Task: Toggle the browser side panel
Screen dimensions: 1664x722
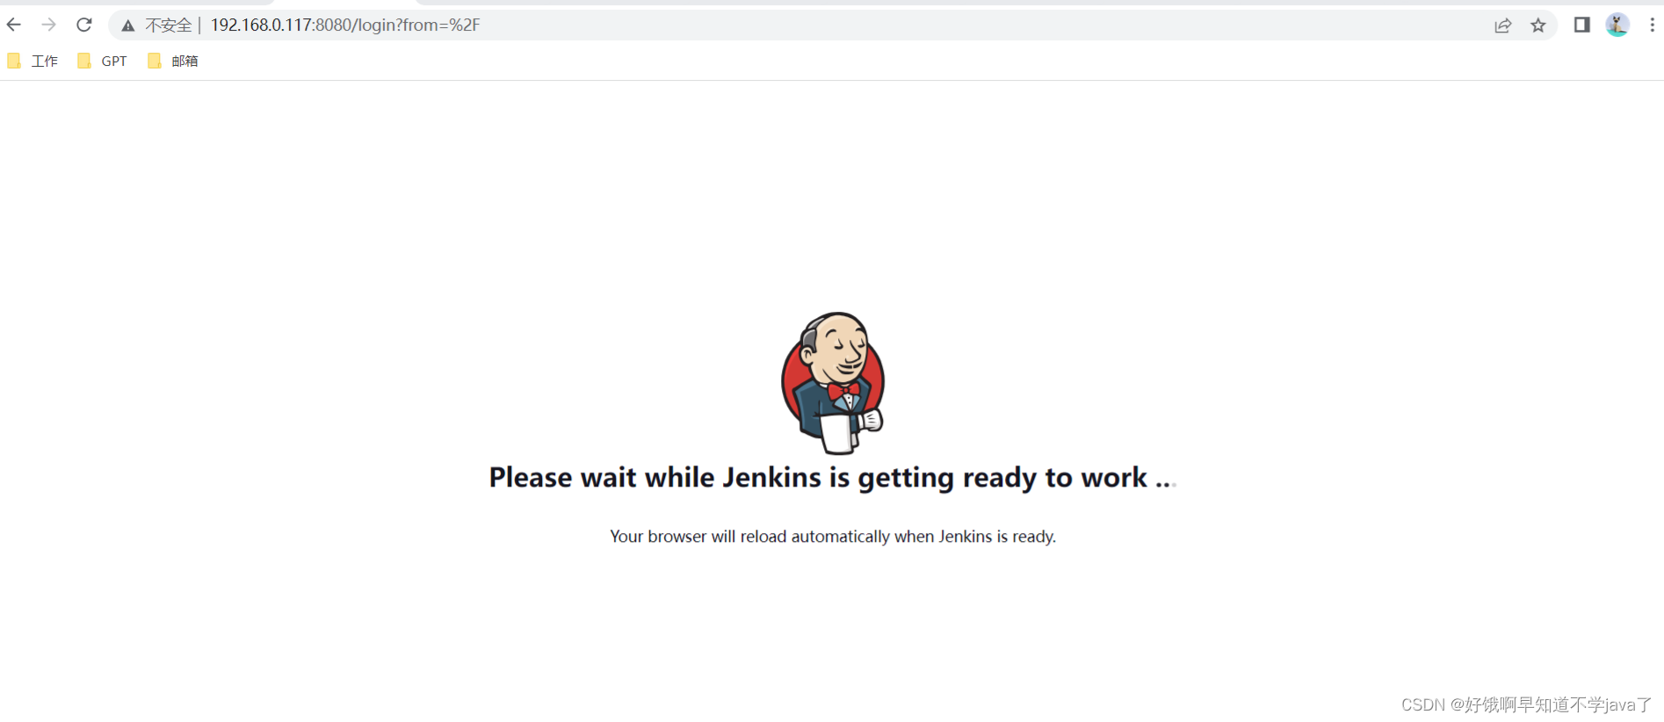Action: tap(1582, 25)
